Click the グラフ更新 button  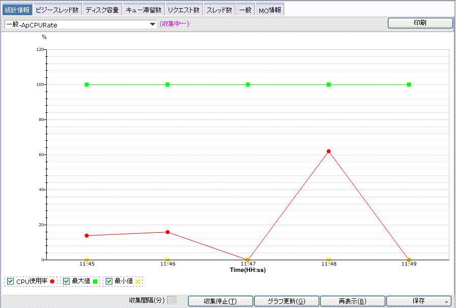(286, 301)
